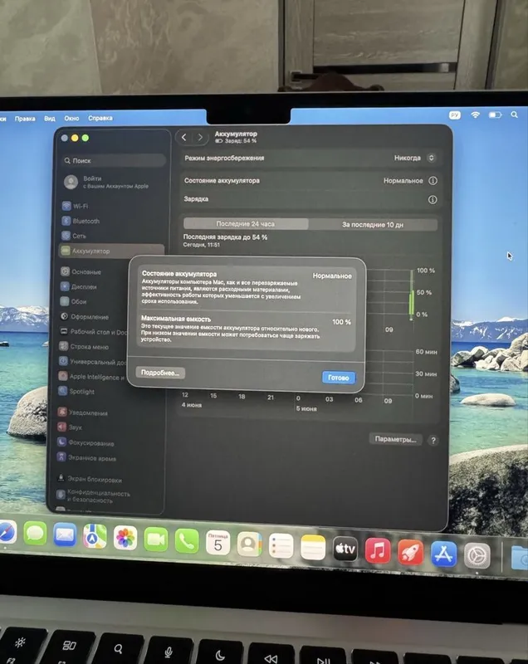This screenshot has width=528, height=664.
Task: Click Максимальная емкость 100 % value
Action: [341, 322]
